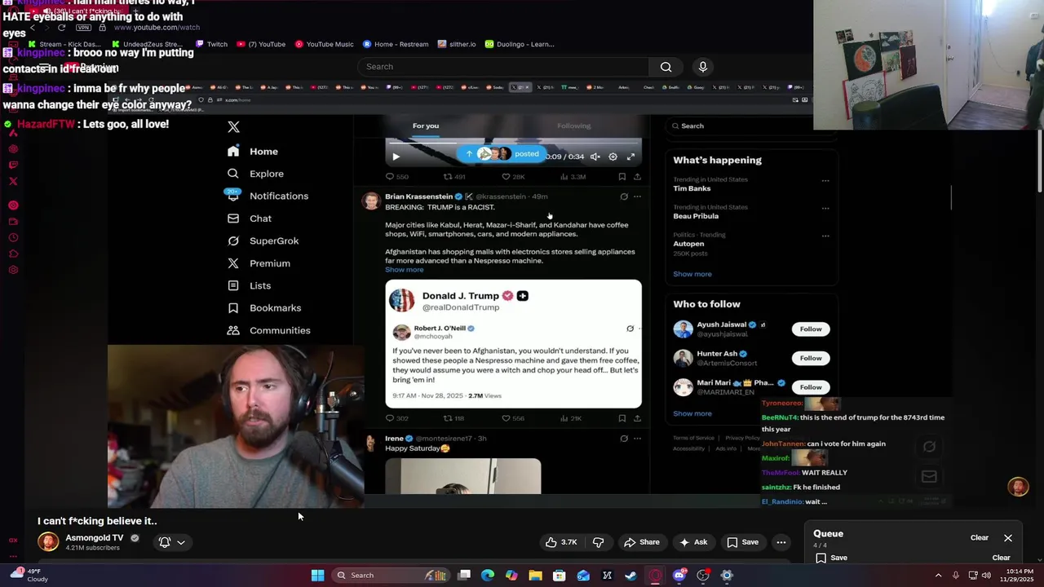Open Irene post more options
1044x587 pixels.
click(637, 439)
